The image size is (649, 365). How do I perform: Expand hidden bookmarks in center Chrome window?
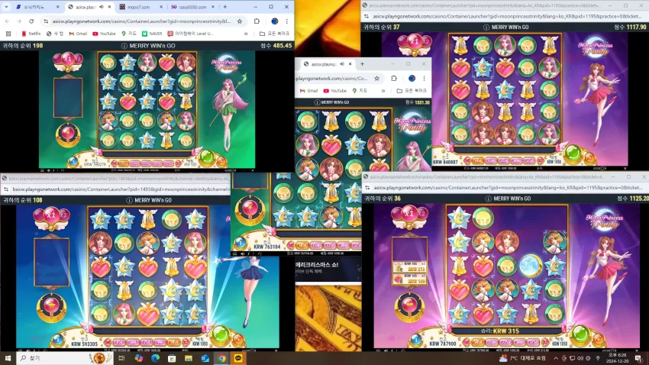click(383, 91)
